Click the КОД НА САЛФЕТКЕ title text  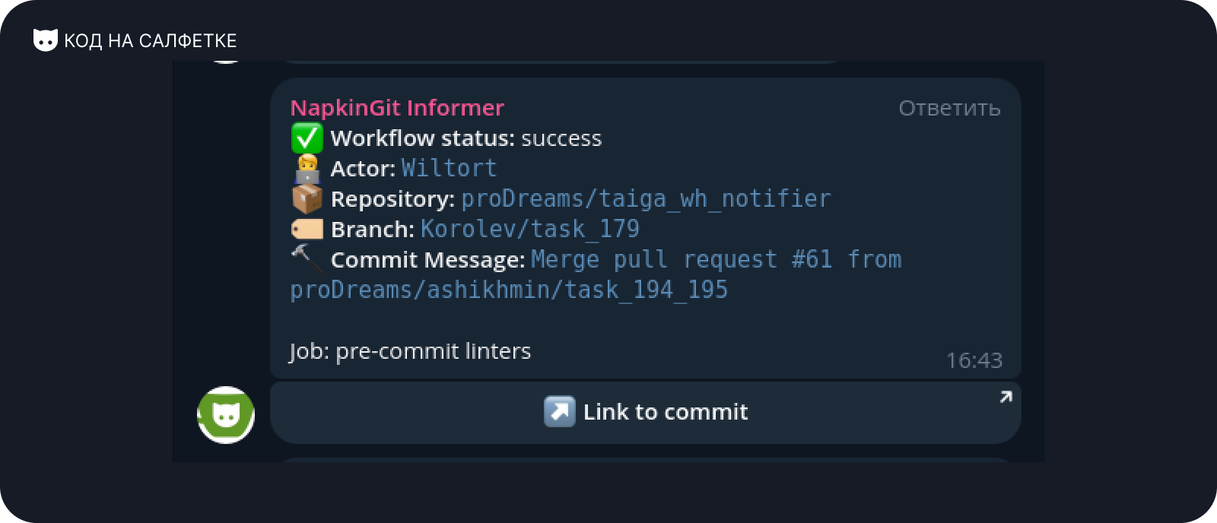coord(151,41)
